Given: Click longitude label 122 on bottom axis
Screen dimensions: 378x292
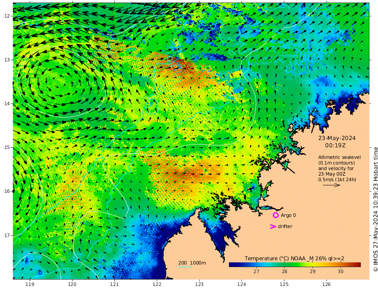Looking at the screenshot, I should [157, 285].
